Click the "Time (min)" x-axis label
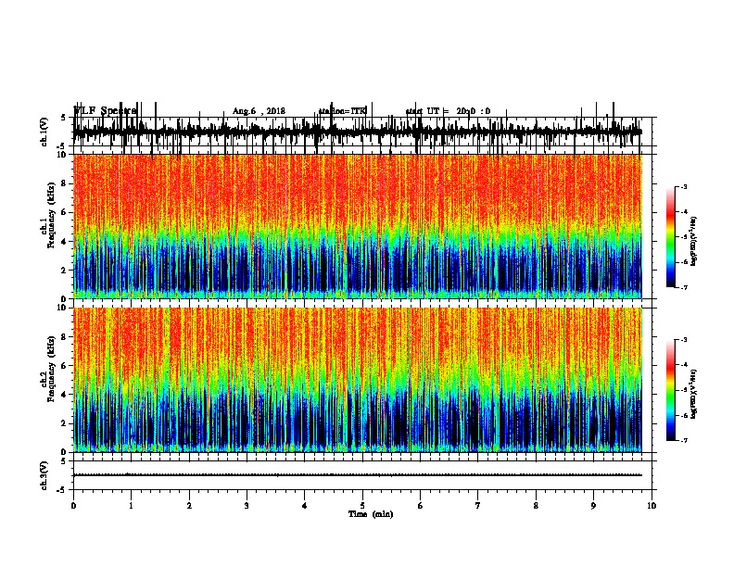Image resolution: width=734 pixels, height=567 pixels. tap(371, 514)
